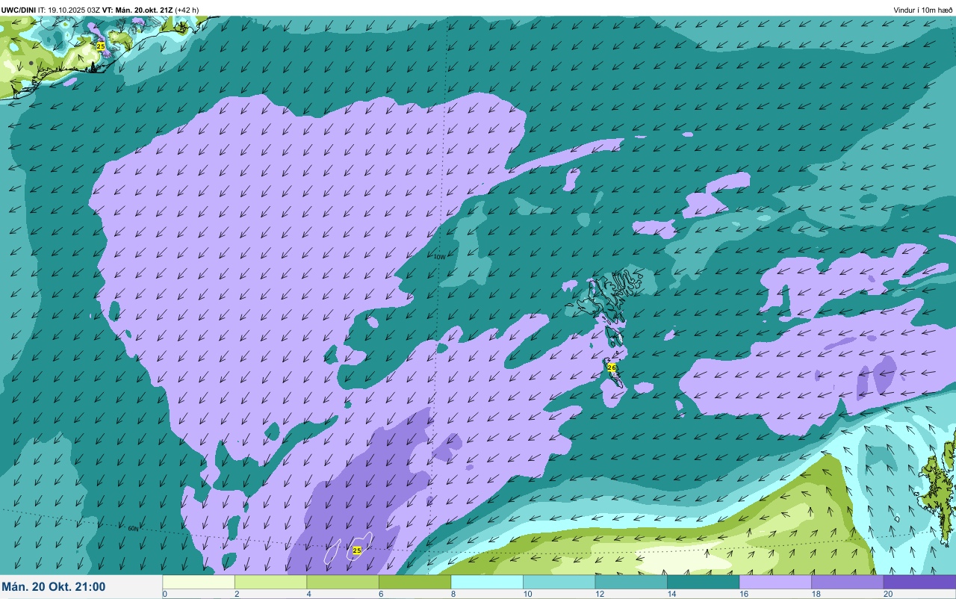
Task: Click the legend scale value '4'
Action: tap(308, 594)
